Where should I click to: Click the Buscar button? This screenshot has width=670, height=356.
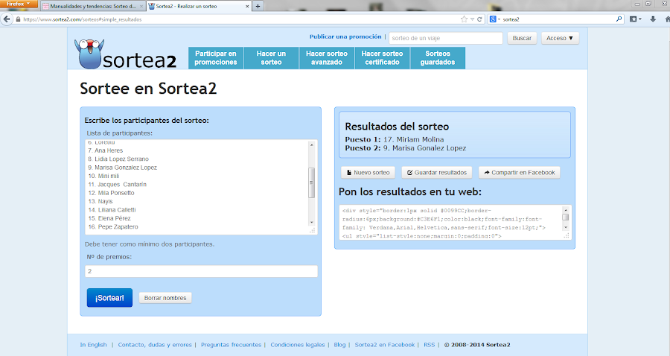click(522, 38)
